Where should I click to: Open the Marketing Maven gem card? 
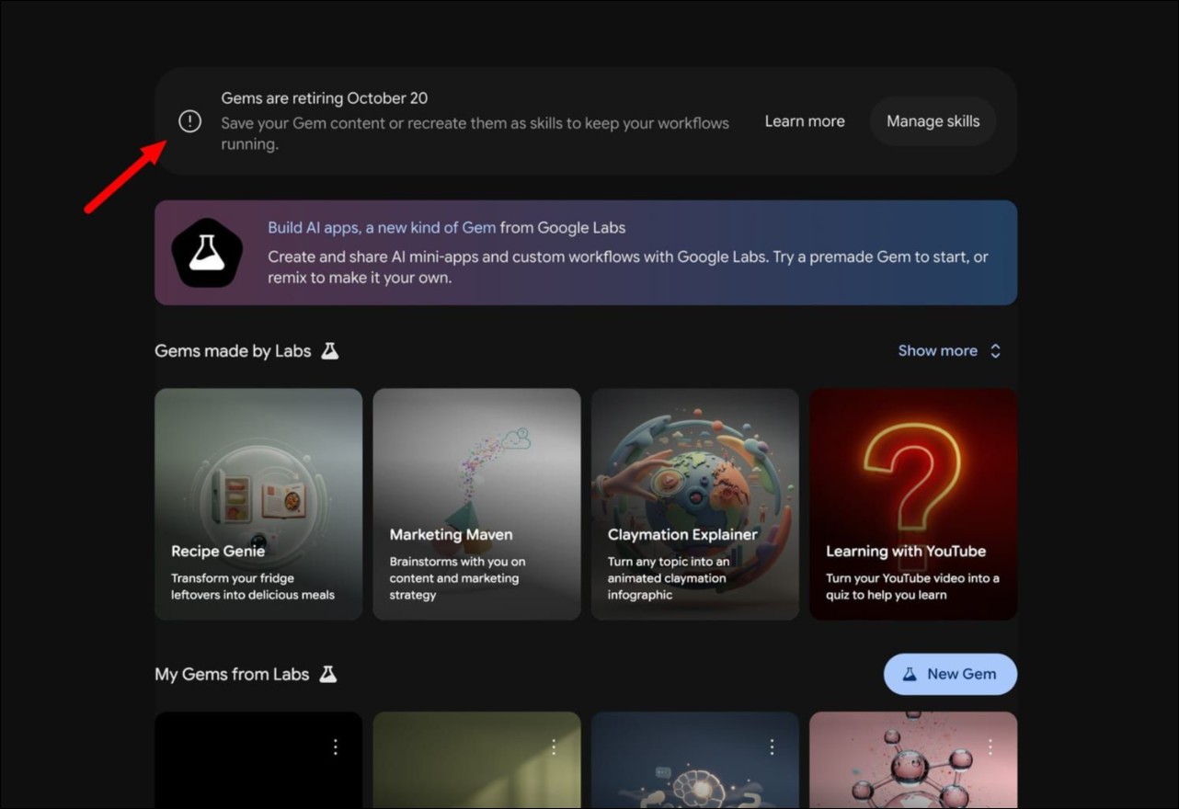point(476,504)
